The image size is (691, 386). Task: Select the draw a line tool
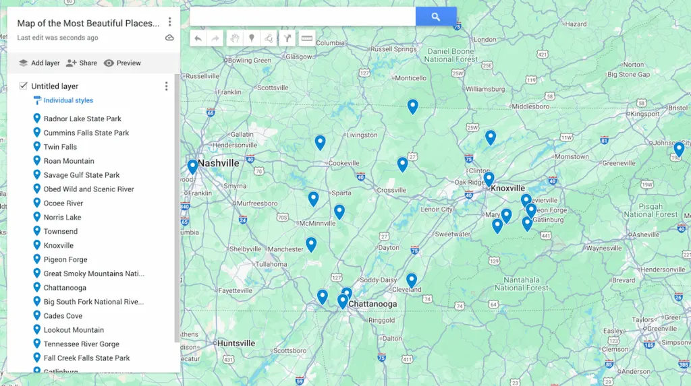click(269, 38)
